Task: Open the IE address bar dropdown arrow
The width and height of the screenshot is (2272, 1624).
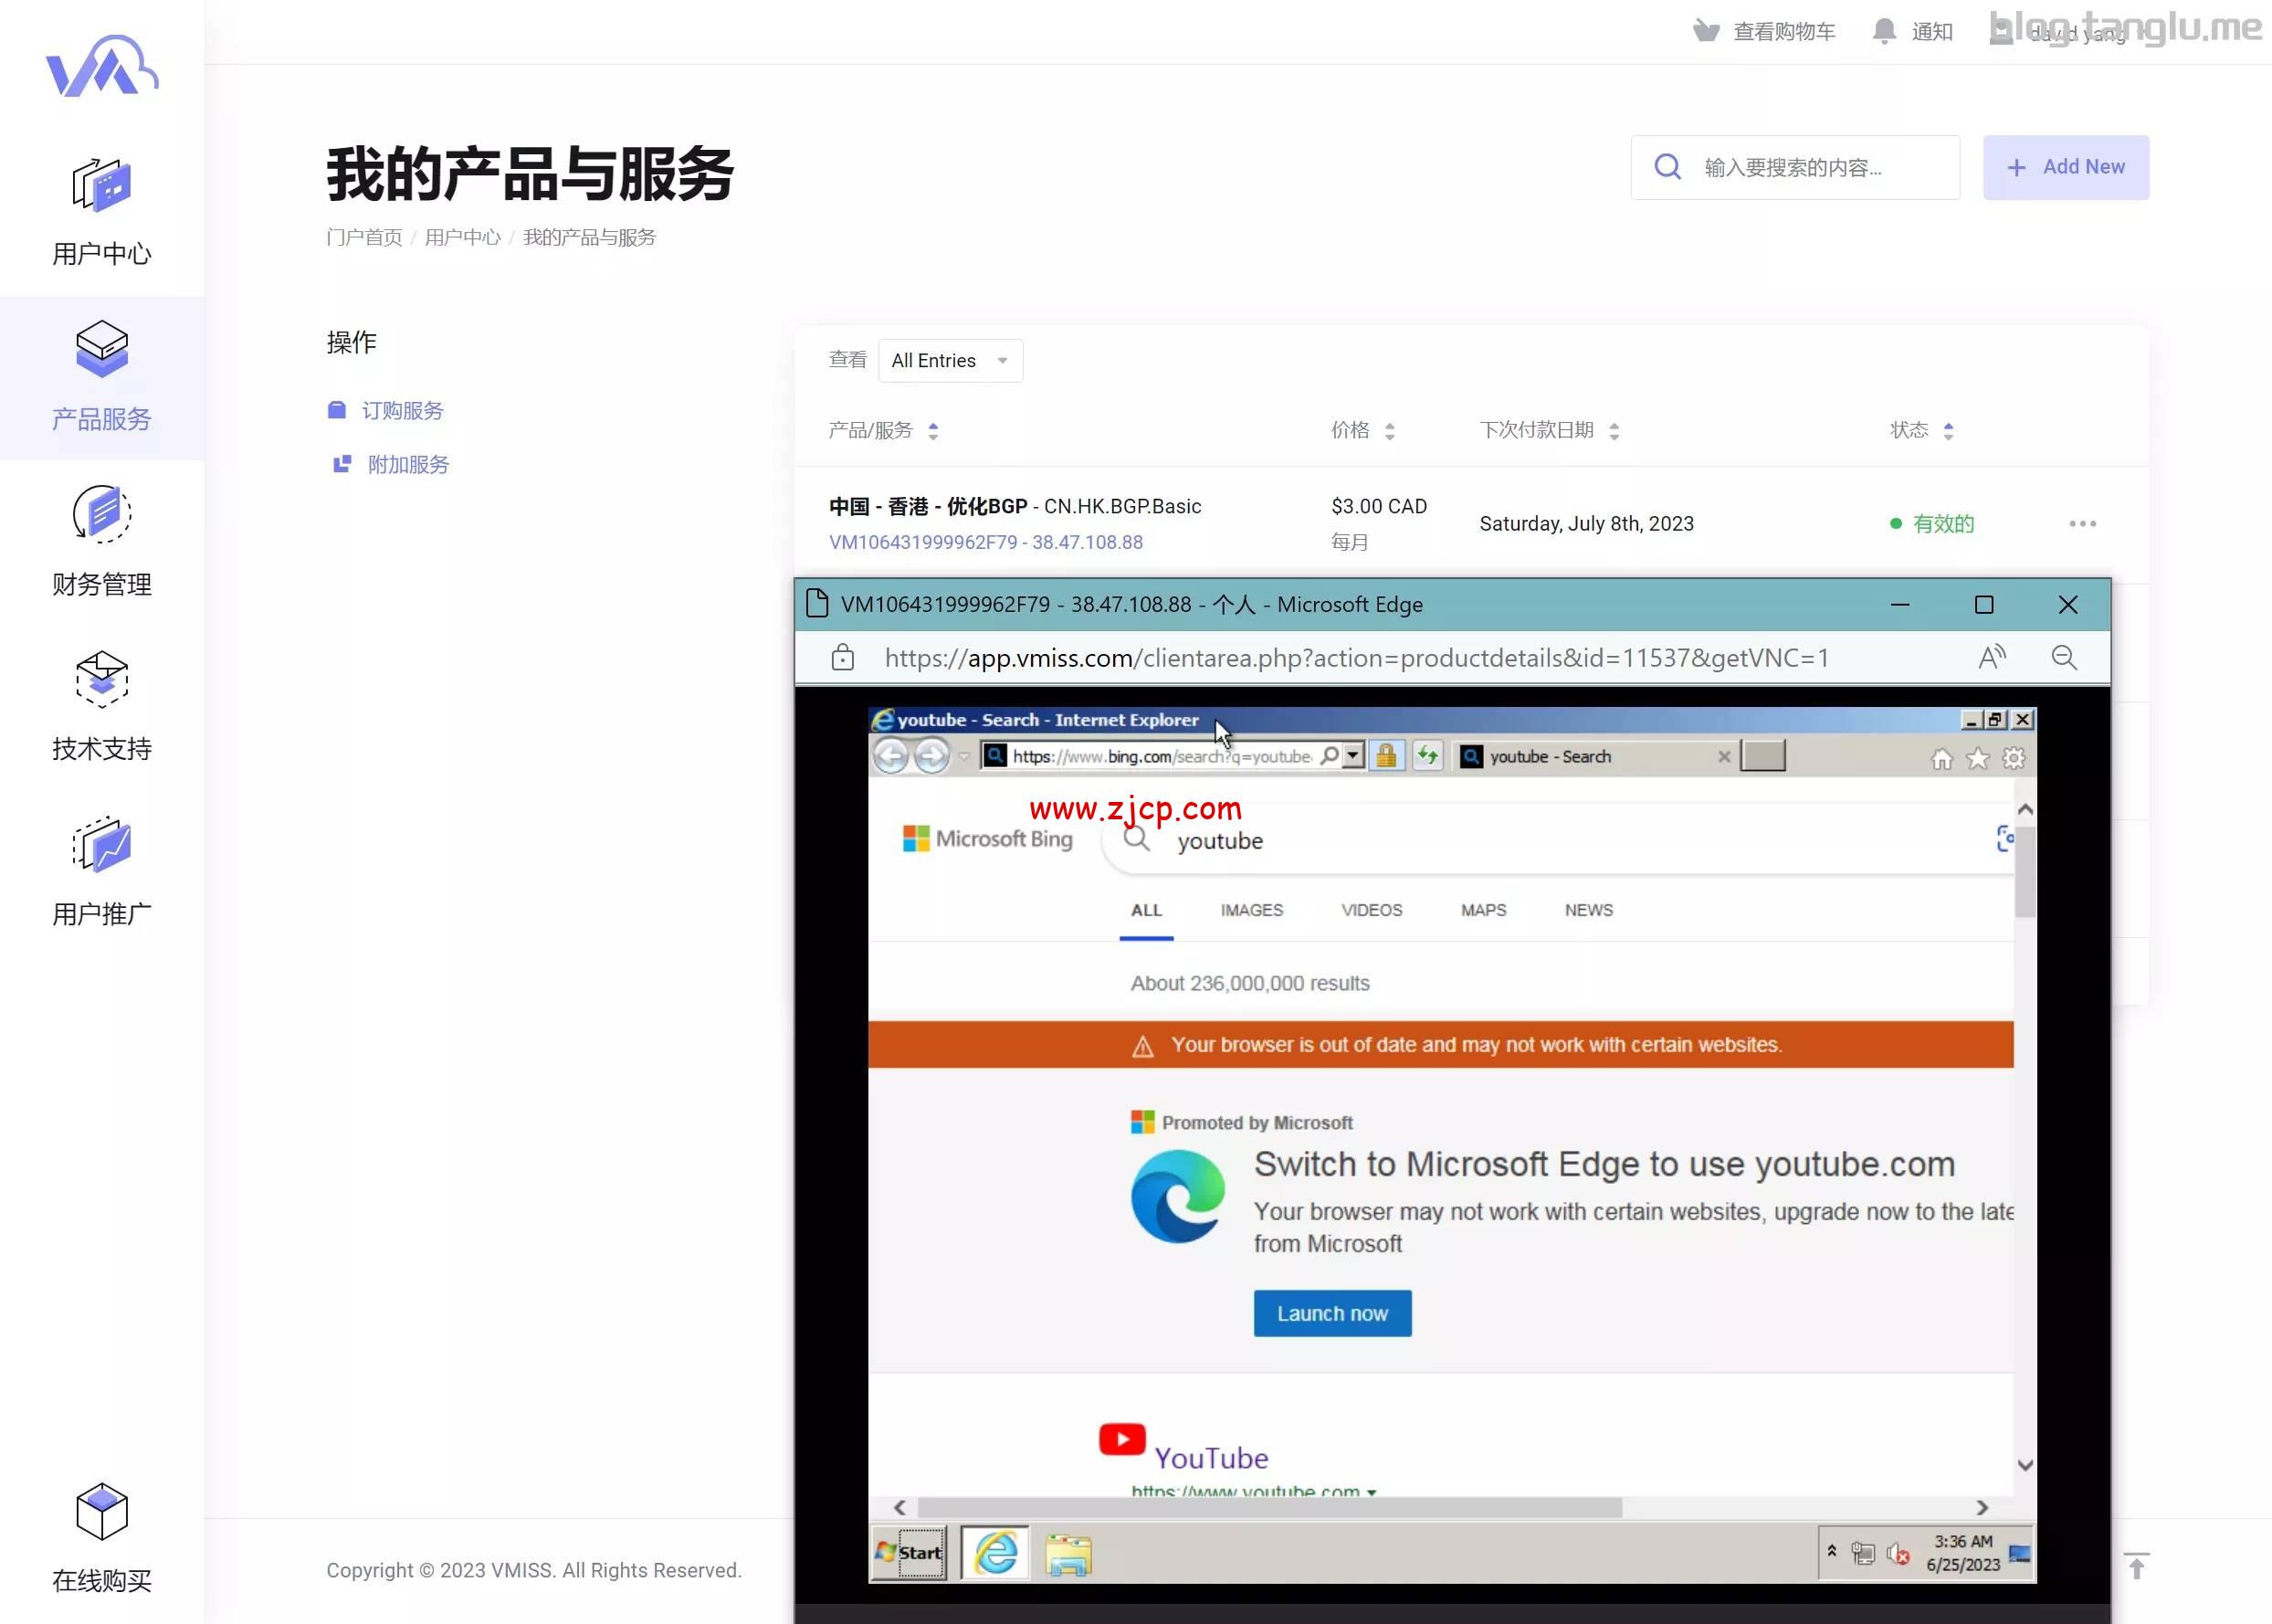Action: (x=1353, y=756)
